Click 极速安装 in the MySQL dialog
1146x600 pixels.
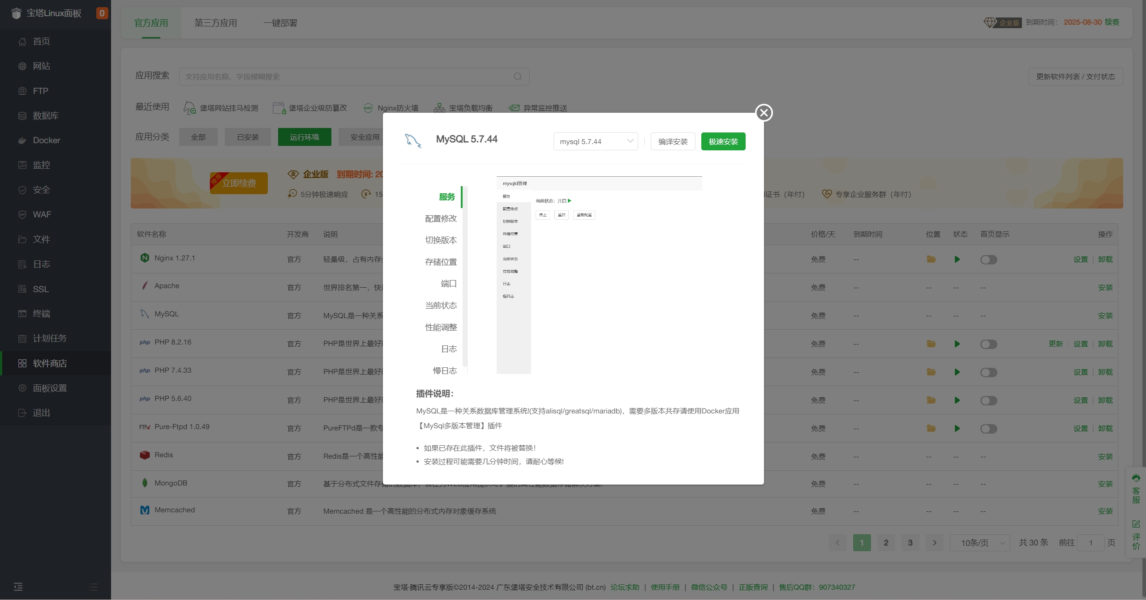(723, 141)
